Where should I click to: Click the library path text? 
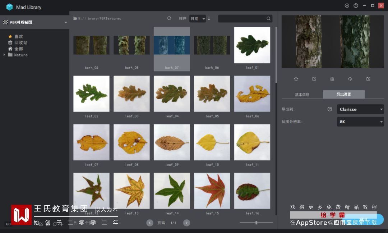100,19
